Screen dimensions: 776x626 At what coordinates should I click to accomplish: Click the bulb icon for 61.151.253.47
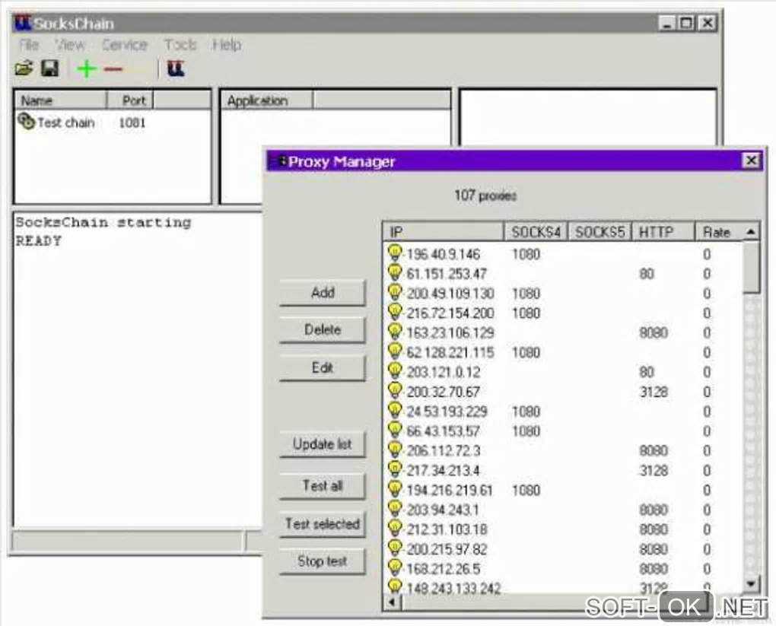[395, 272]
